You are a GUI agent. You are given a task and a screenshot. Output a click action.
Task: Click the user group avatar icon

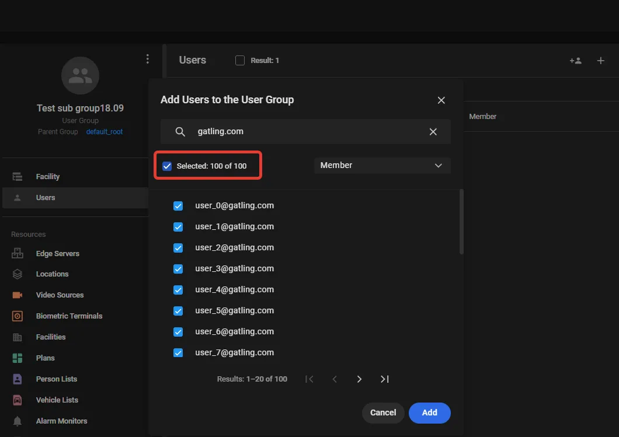80,75
